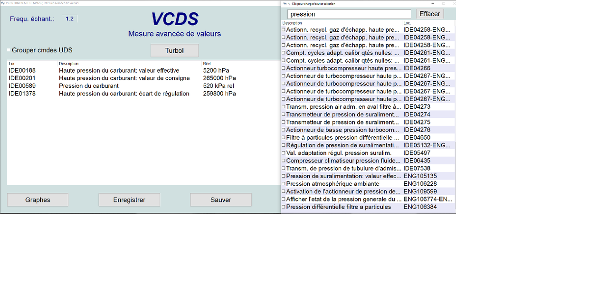
Task: Tick checkbox for Transm. pression air adm. row
Action: [x=284, y=107]
